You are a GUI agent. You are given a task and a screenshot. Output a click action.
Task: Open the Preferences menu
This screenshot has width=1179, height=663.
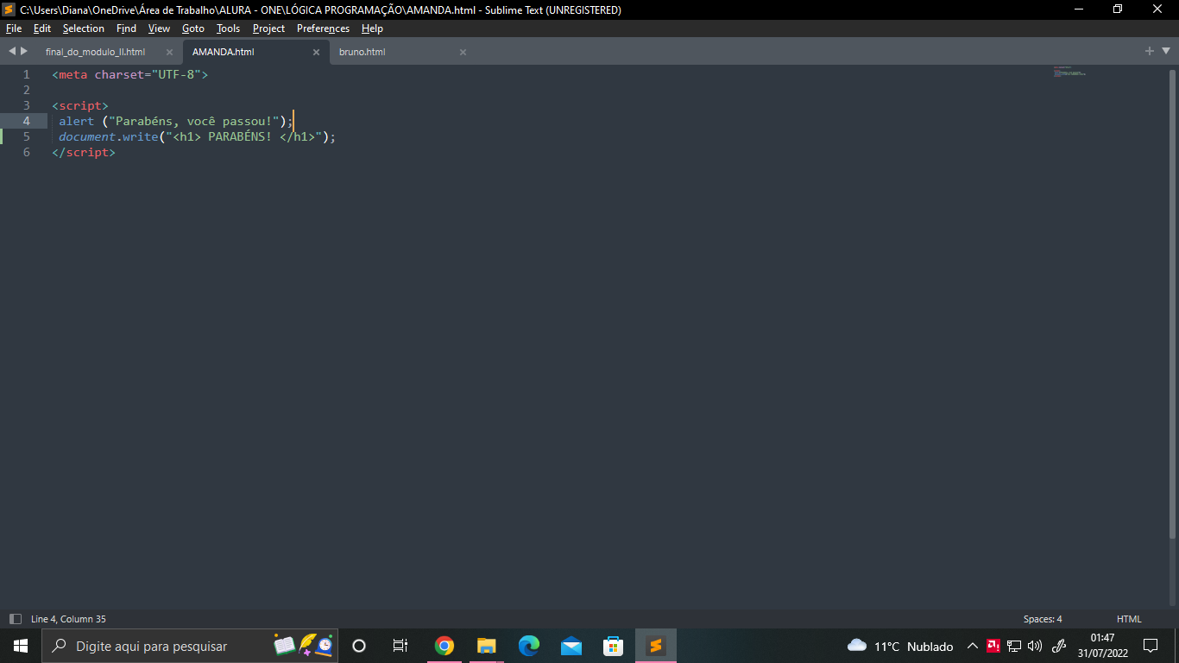coord(323,28)
